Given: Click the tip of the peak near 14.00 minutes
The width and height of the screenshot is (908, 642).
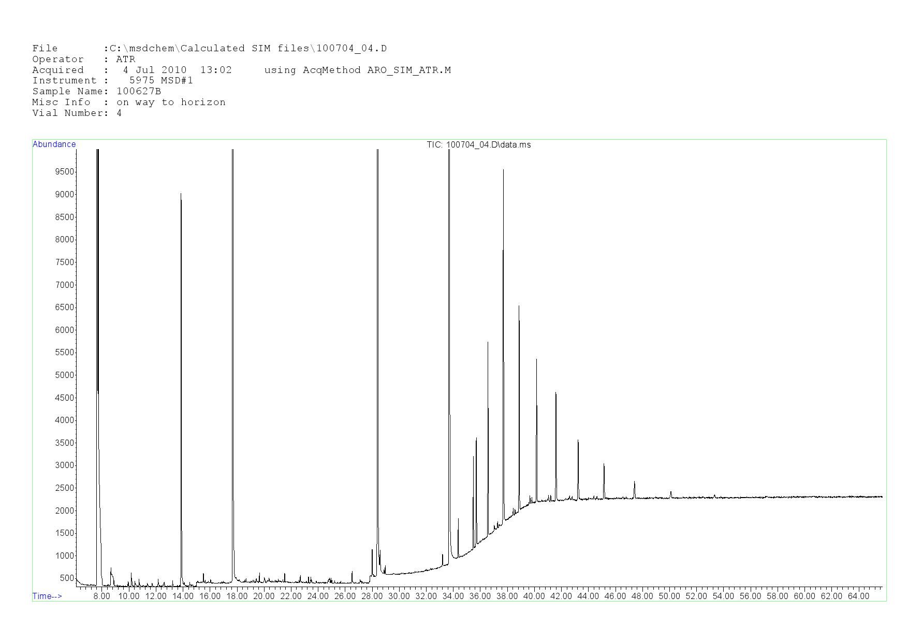Looking at the screenshot, I should pos(181,194).
